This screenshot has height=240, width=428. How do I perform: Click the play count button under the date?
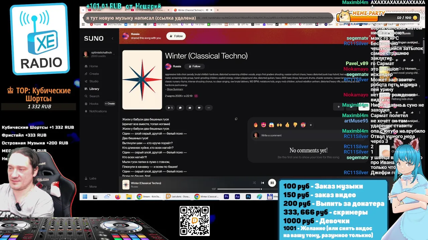(x=170, y=108)
